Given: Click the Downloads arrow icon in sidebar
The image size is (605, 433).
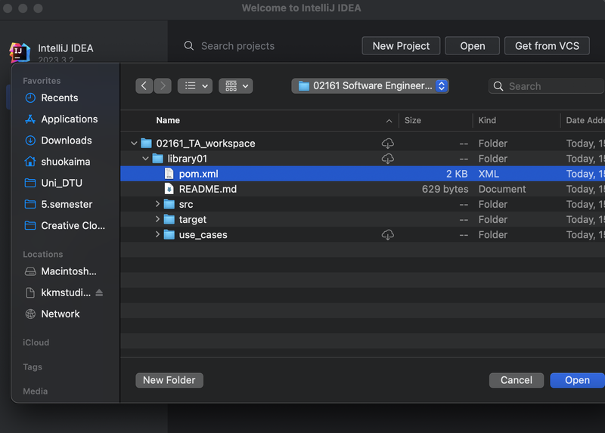Looking at the screenshot, I should coord(30,141).
